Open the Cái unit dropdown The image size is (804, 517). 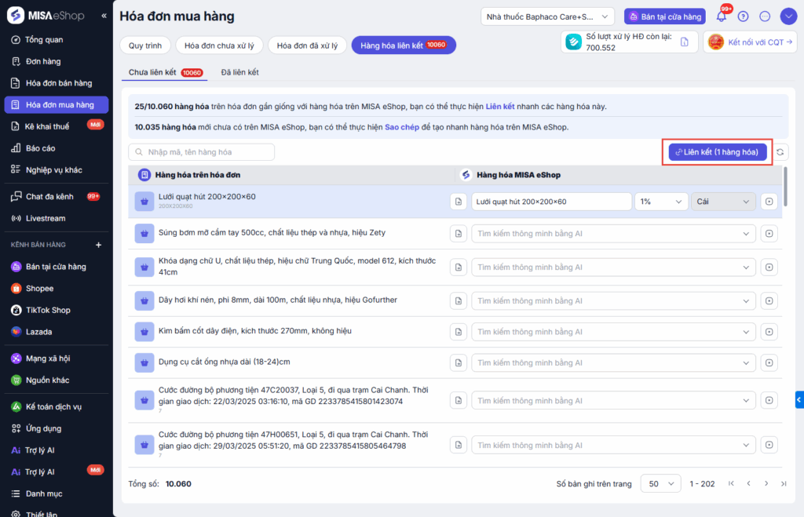(723, 202)
